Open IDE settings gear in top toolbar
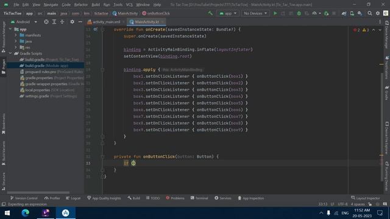The image size is (390, 219). (x=378, y=13)
